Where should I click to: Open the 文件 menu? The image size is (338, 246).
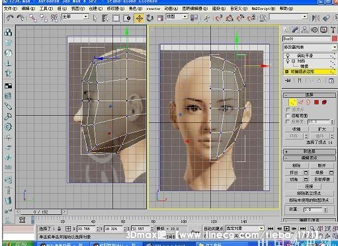pyautogui.click(x=11, y=9)
